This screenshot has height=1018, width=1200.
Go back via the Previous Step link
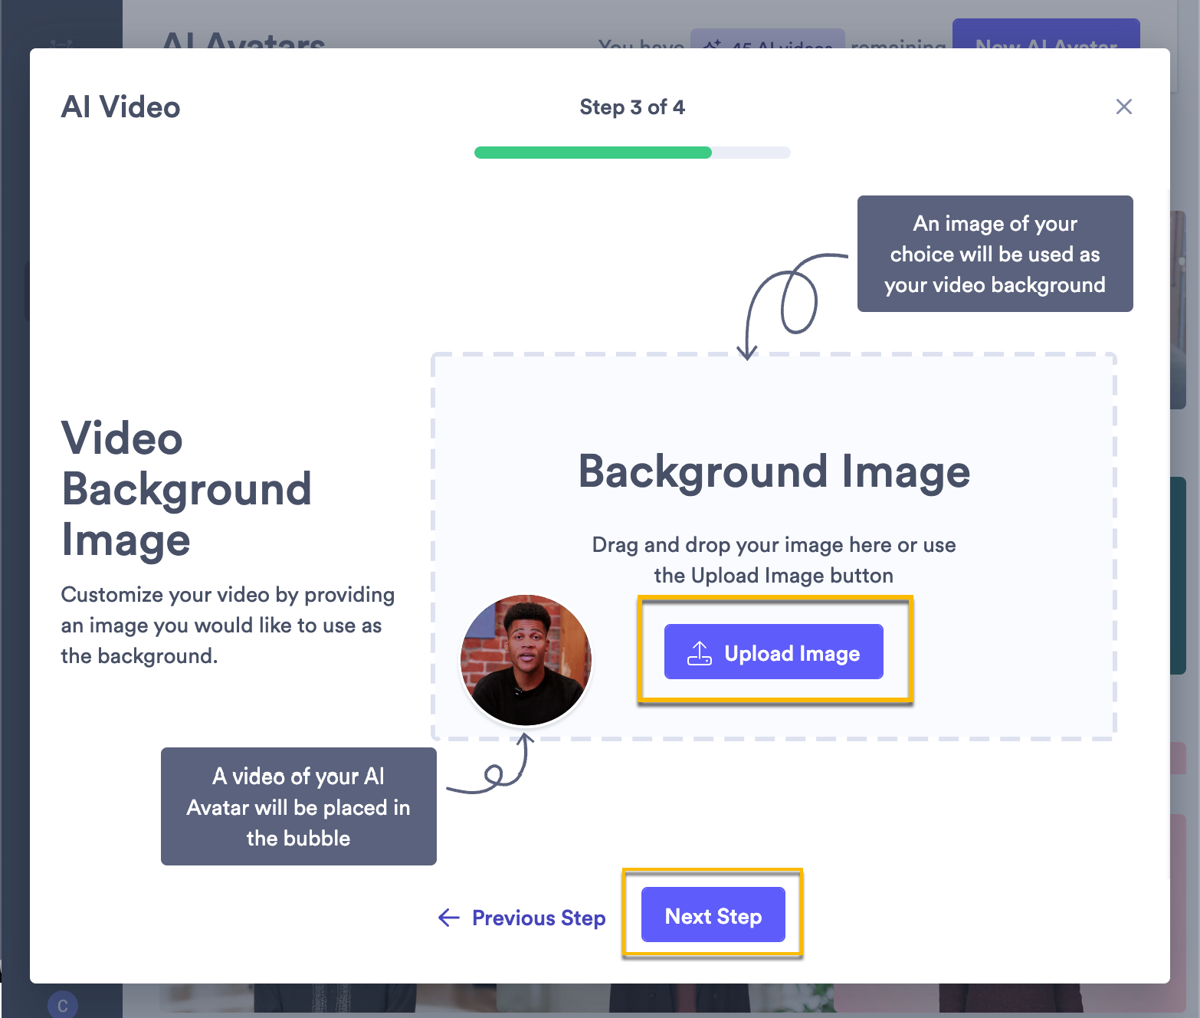(x=539, y=918)
